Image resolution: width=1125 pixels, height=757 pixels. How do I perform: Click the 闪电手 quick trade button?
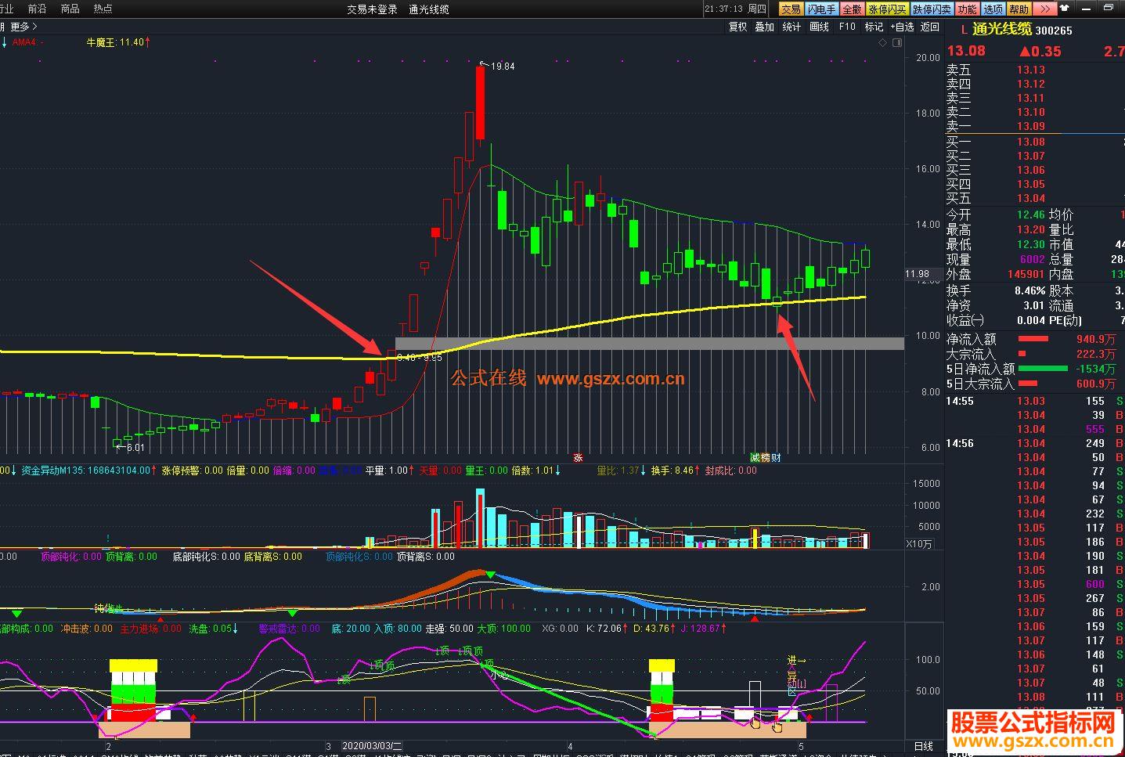(x=821, y=9)
